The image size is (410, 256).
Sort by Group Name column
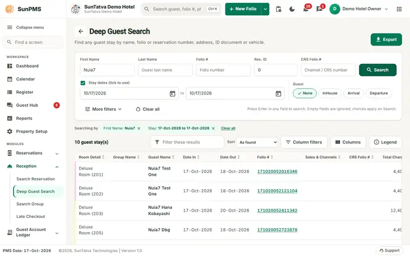[x=126, y=157]
